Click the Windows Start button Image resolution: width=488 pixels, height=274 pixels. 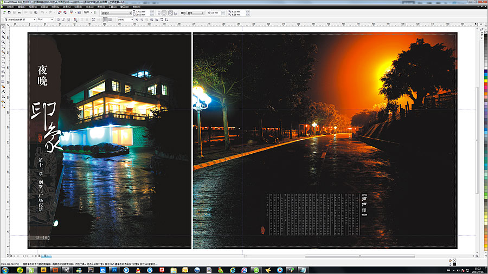(x=5, y=270)
